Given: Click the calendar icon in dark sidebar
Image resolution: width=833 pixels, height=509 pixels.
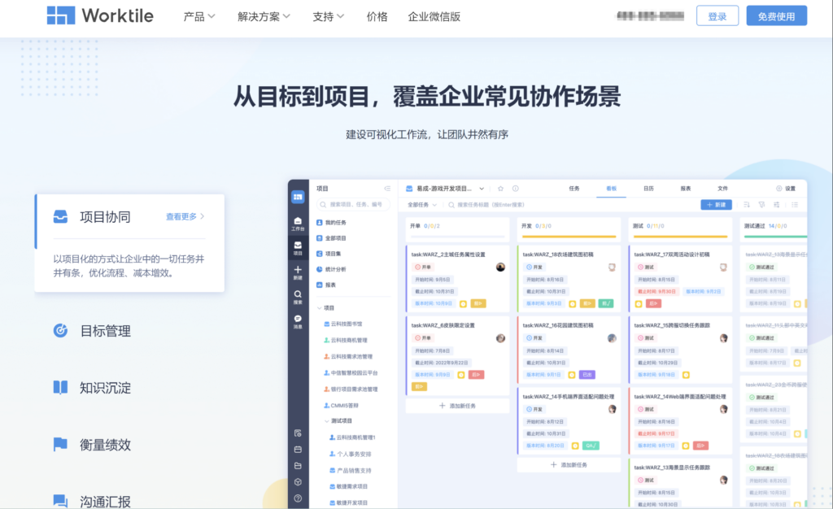Looking at the screenshot, I should (x=298, y=450).
